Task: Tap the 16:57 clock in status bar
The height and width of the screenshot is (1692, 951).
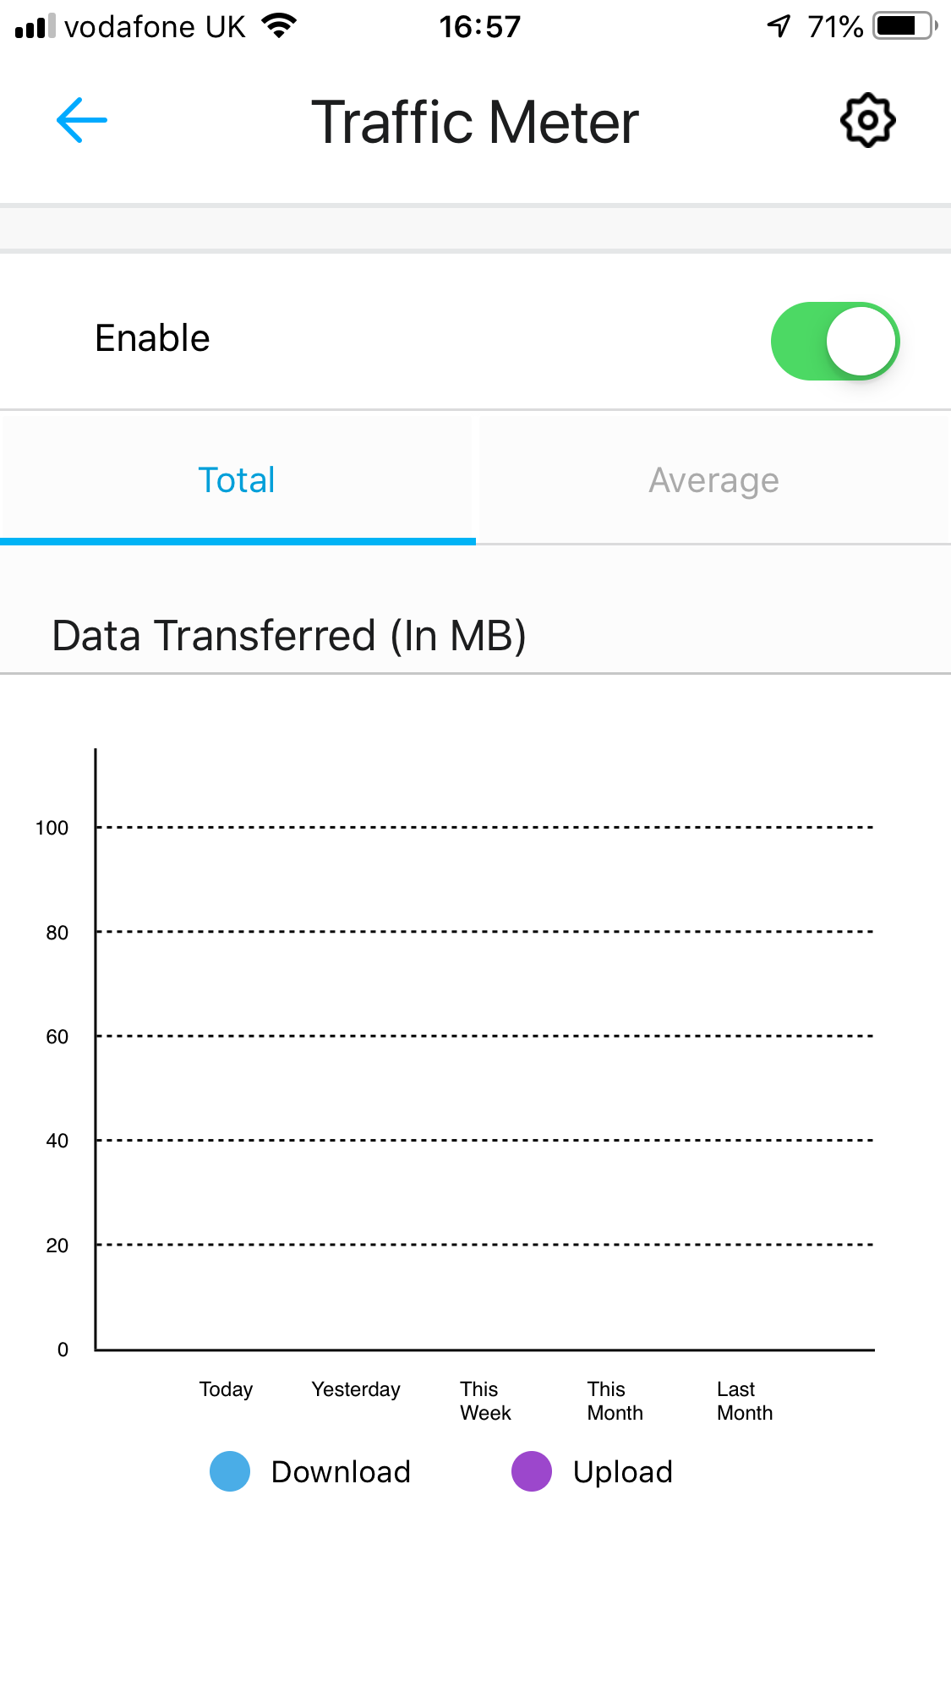Action: [x=479, y=27]
